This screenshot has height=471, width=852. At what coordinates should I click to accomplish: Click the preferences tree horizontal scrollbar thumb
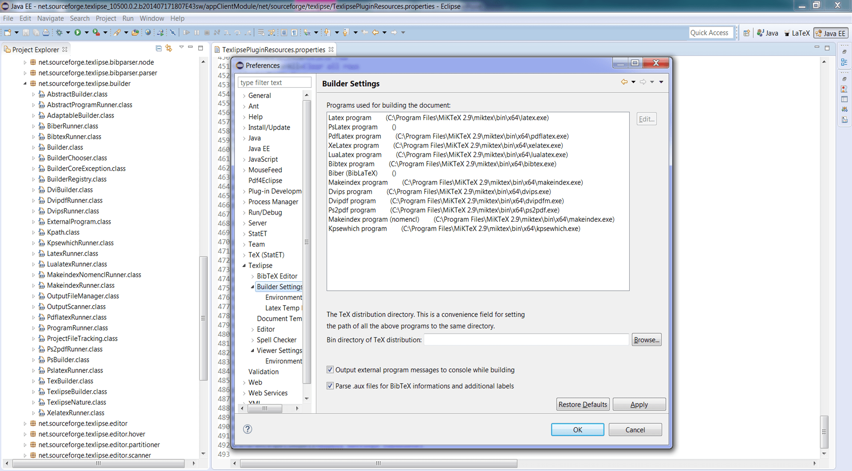point(265,408)
